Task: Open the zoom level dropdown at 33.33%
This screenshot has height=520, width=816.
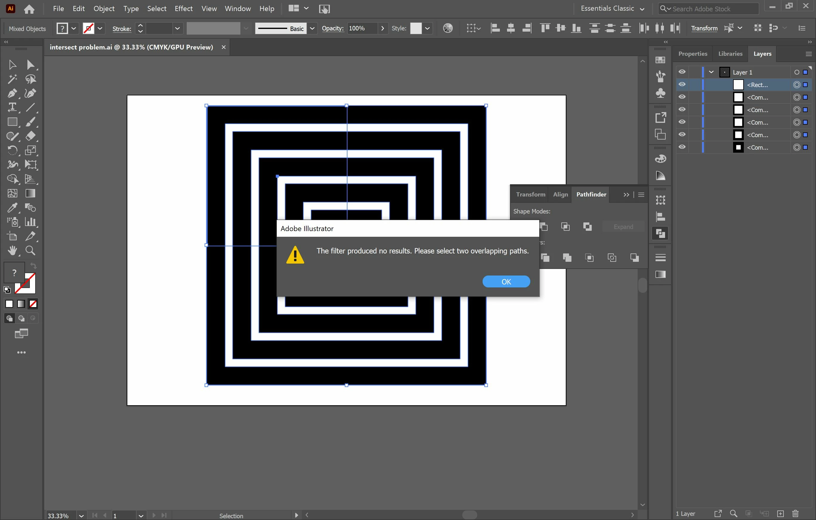Action: pos(81,516)
